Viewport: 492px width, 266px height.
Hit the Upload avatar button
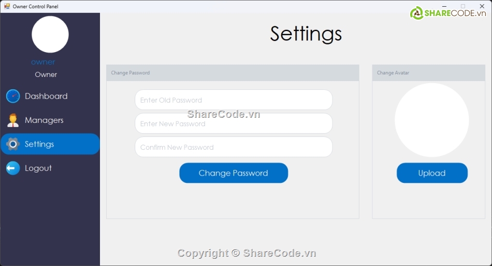coord(432,173)
